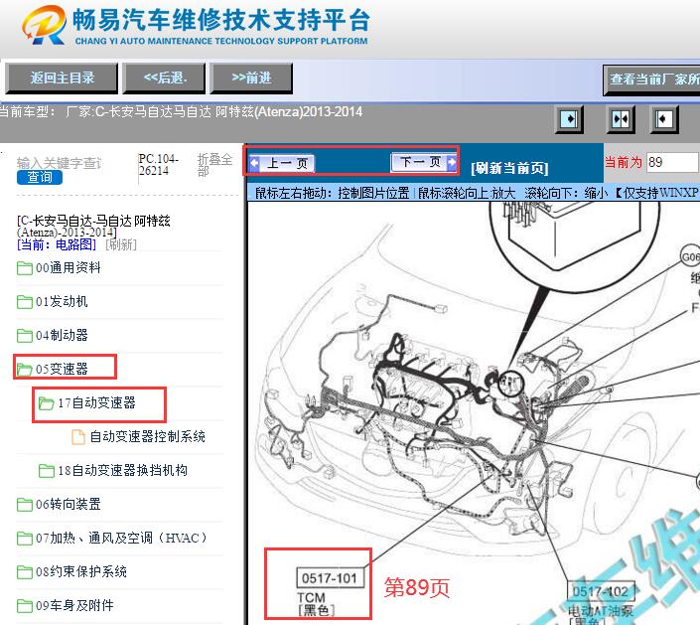Click the PC.104-26214 text in sidebar

159,165
